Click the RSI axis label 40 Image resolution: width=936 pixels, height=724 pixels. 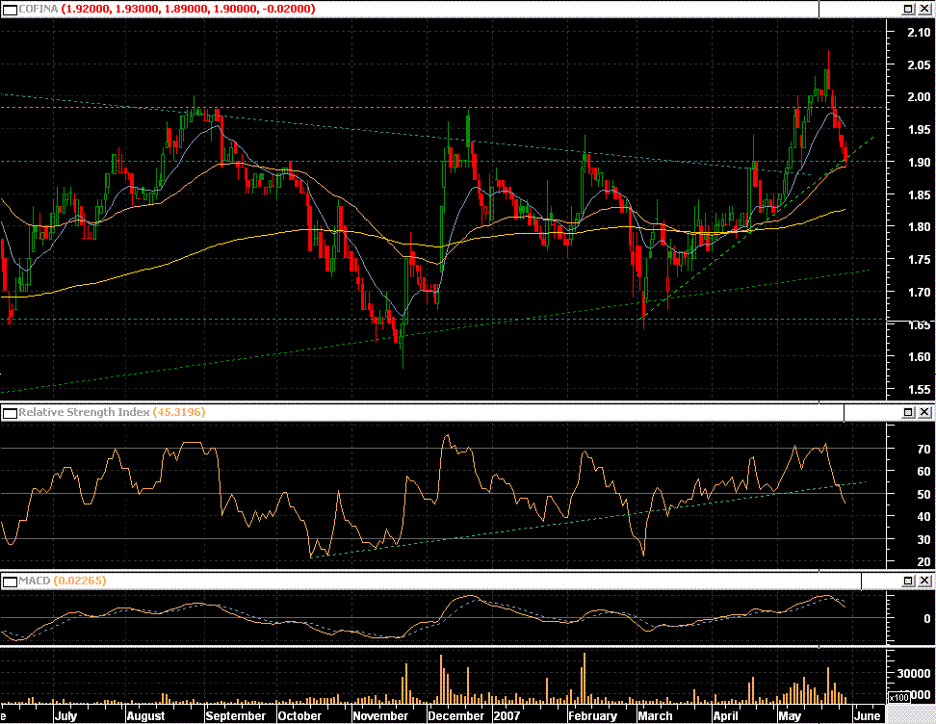[924, 517]
